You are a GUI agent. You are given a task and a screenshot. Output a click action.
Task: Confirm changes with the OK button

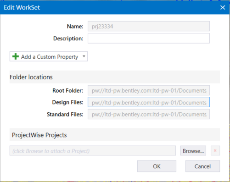point(157,166)
